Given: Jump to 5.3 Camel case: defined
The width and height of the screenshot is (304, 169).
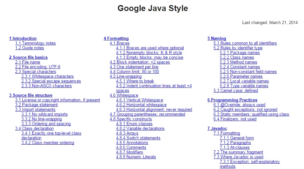Looking at the screenshot, I should [x=236, y=91].
